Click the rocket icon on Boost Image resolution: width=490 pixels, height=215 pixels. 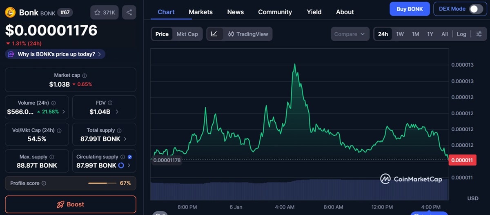click(x=60, y=204)
